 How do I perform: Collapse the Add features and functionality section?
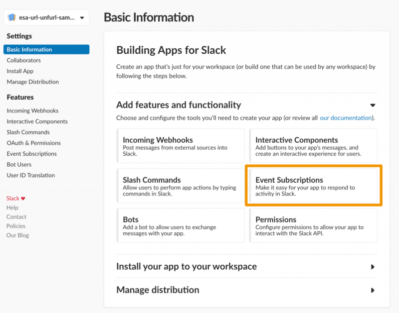click(x=372, y=105)
